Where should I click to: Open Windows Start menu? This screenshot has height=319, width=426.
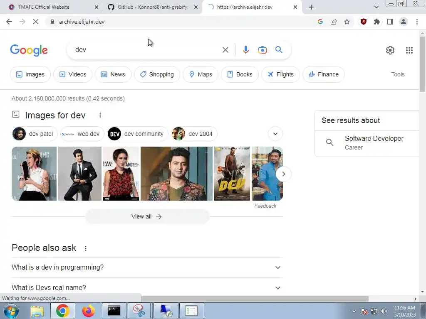click(11, 311)
